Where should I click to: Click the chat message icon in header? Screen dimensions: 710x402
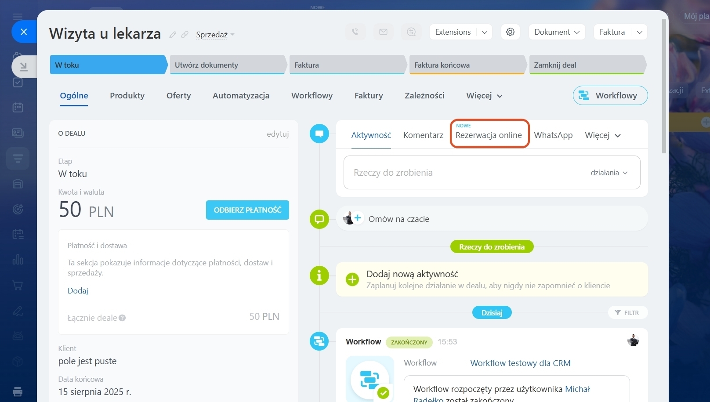point(411,32)
